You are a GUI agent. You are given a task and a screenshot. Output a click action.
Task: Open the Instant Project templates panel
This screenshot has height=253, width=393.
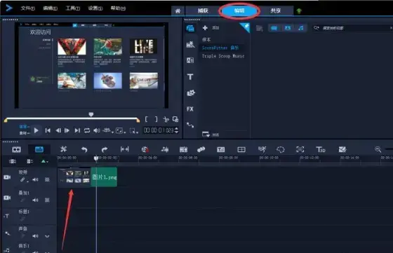coord(190,45)
